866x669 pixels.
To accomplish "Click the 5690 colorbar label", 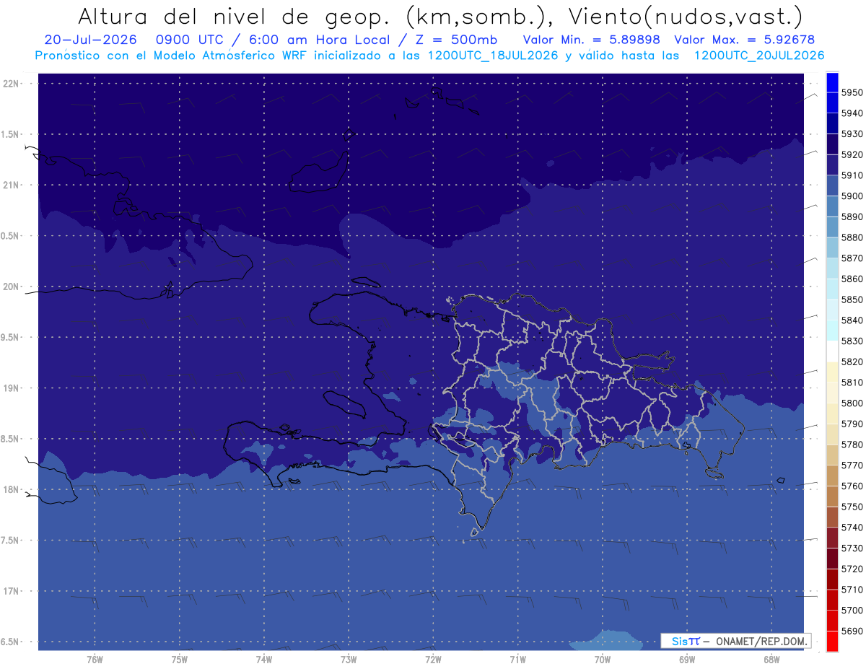I will (852, 631).
